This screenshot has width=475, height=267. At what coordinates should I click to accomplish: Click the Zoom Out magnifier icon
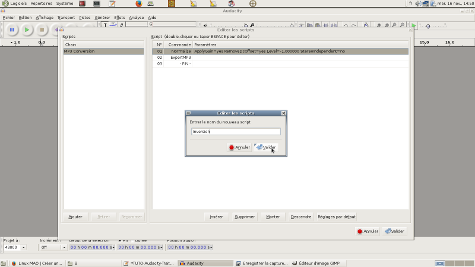pos(387,25)
